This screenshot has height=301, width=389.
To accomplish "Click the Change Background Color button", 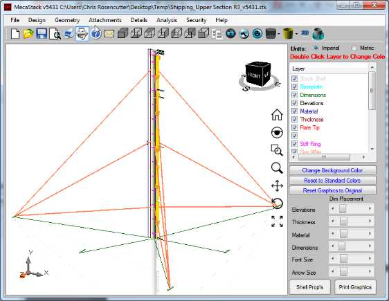I will click(x=332, y=170).
